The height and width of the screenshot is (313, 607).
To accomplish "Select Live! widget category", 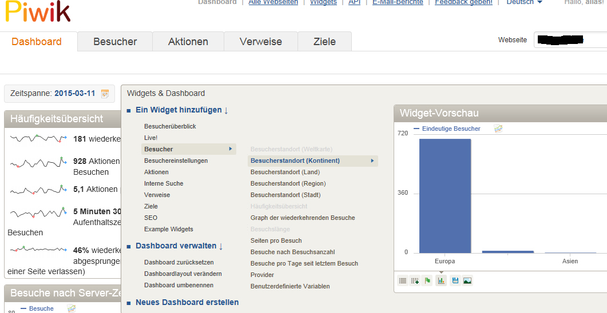I will coord(151,138).
